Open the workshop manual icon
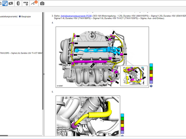 (5, 3)
